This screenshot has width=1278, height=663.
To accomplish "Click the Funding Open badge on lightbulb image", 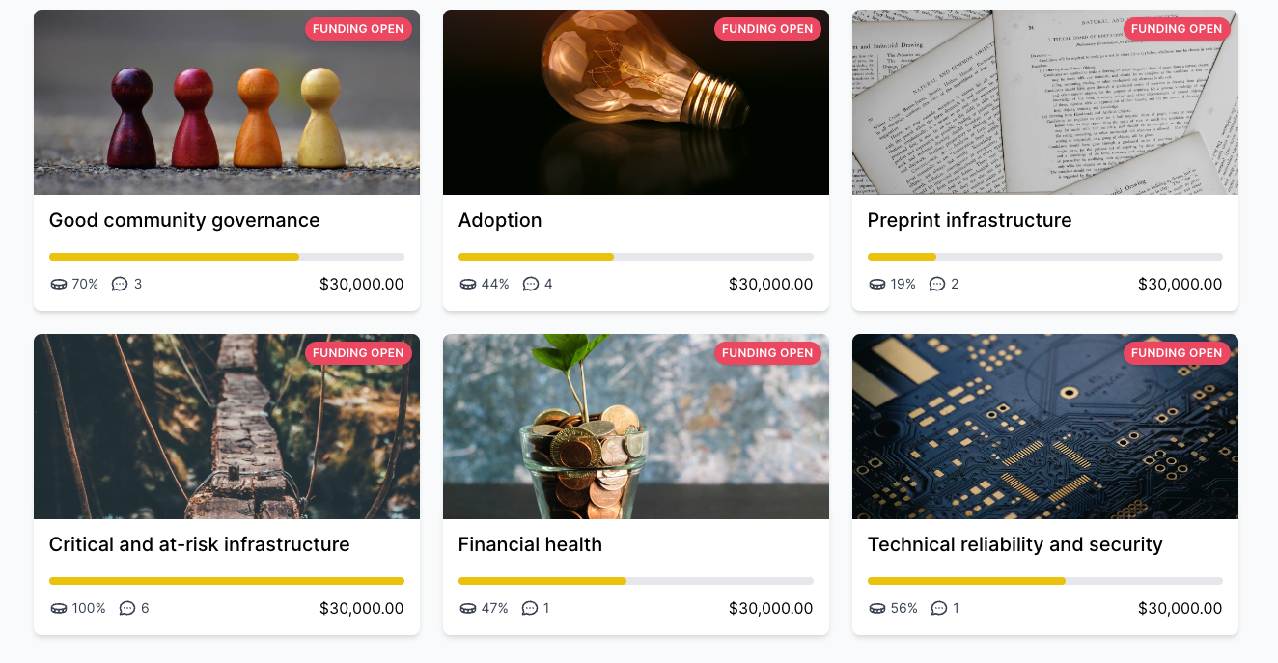I will [x=767, y=29].
